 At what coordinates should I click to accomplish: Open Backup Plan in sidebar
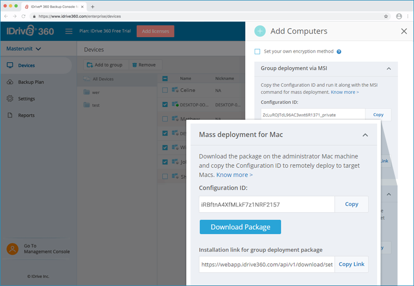[31, 82]
